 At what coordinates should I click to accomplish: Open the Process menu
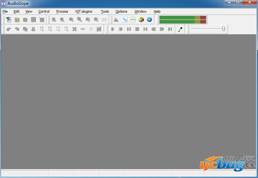(62, 11)
